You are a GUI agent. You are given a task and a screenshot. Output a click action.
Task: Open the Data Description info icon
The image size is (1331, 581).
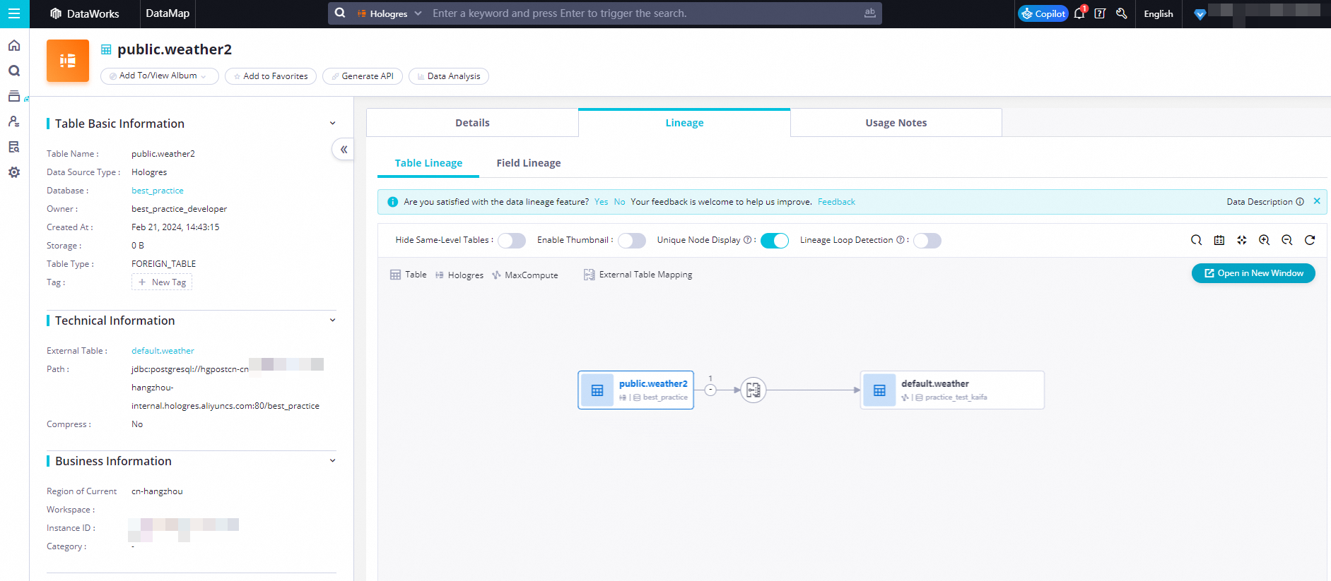[x=1300, y=202]
